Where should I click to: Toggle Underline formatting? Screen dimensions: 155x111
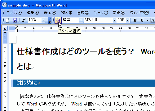pyautogui.click(x=142, y=20)
